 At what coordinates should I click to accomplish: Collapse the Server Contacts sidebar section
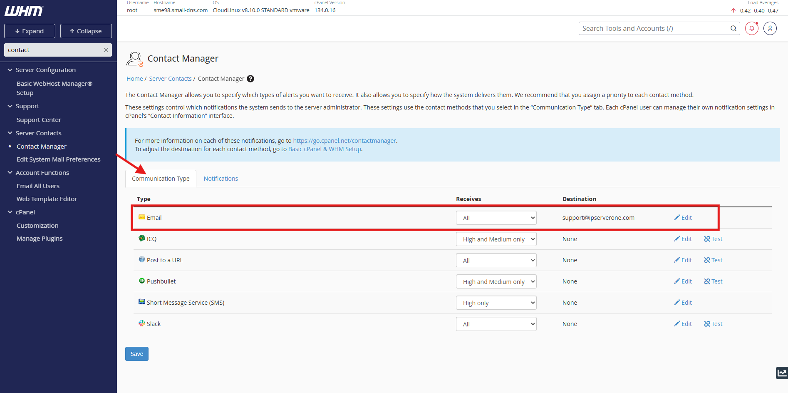[x=10, y=133]
